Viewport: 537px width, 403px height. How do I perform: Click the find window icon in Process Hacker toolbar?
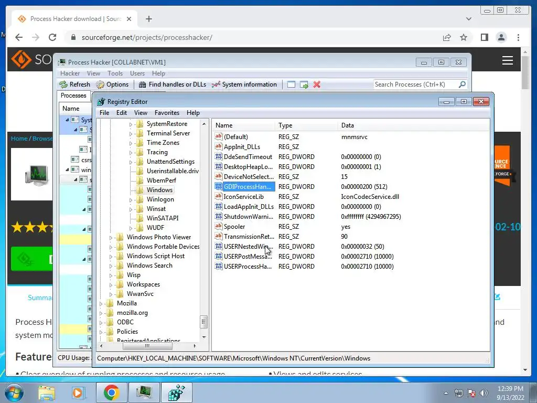click(x=291, y=84)
